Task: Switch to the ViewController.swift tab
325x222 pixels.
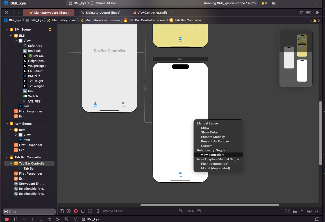Action: 150,13
